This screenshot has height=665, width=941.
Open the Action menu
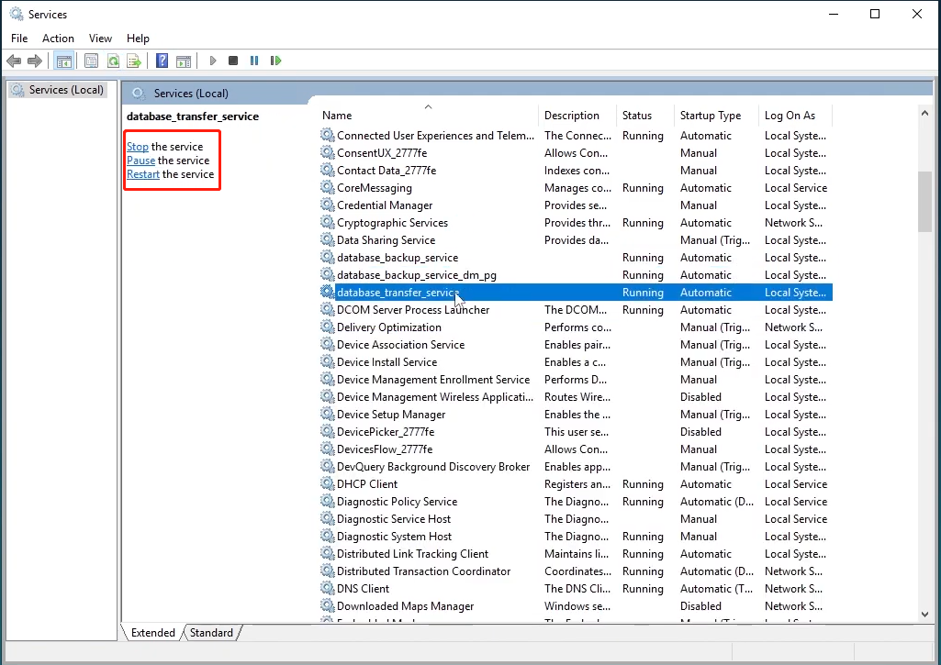point(58,39)
